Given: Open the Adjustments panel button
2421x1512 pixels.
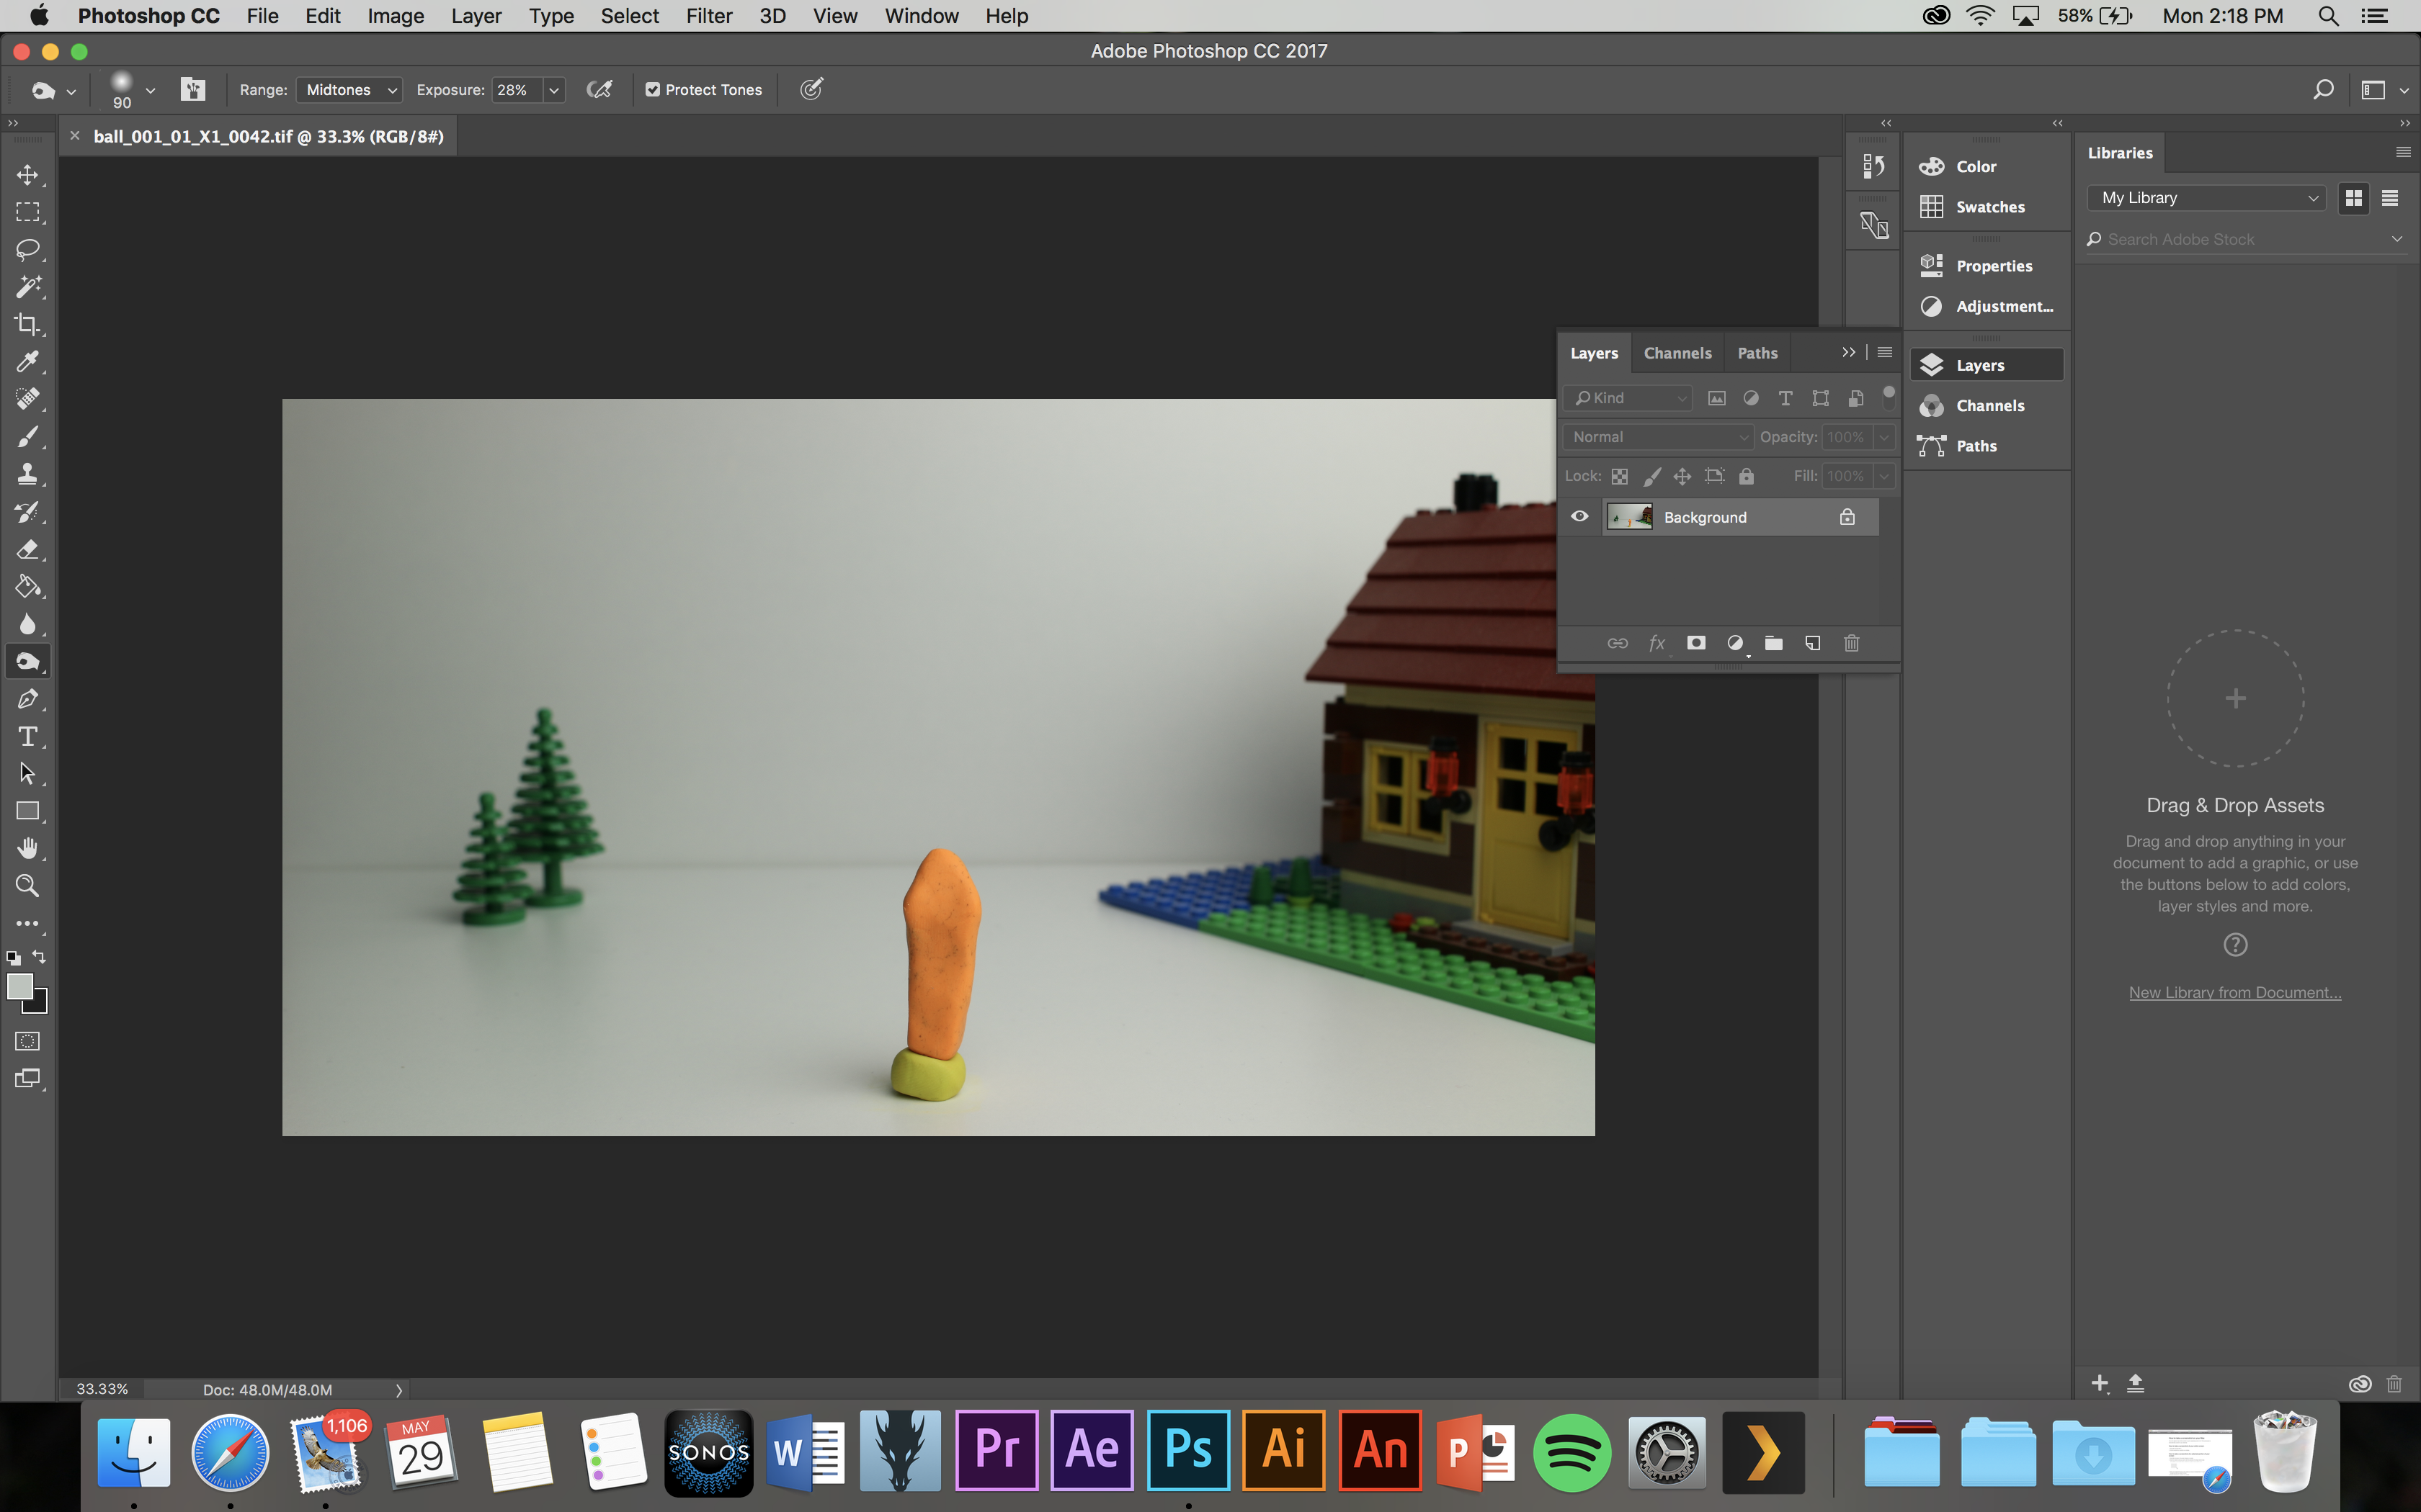Looking at the screenshot, I should click(x=1987, y=307).
